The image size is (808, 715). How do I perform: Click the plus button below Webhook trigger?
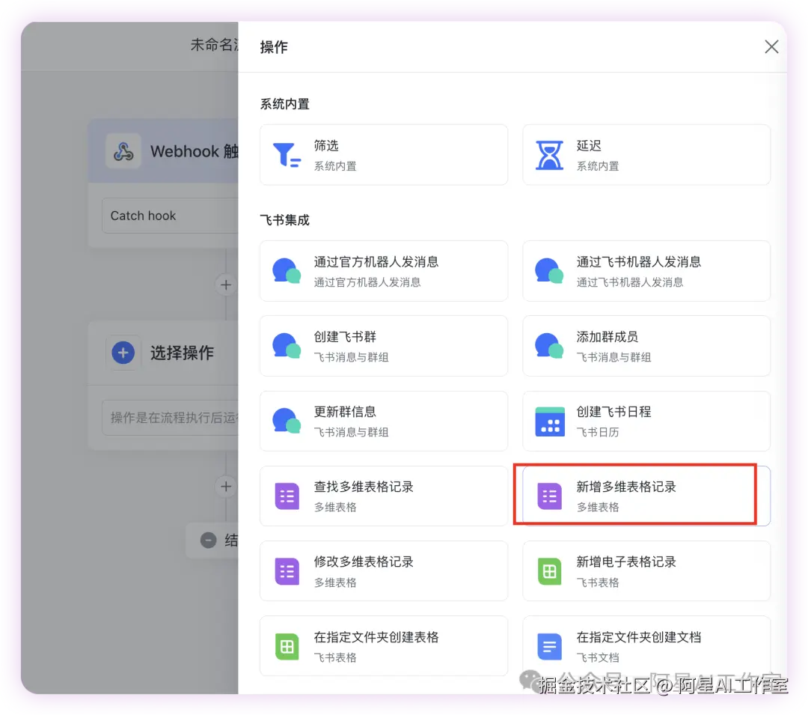click(x=226, y=285)
